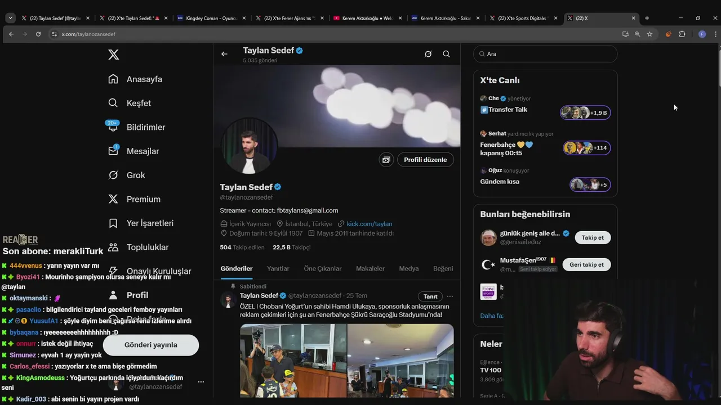
Task: Follow günlük geniş aile with Takip et
Action: (x=593, y=237)
